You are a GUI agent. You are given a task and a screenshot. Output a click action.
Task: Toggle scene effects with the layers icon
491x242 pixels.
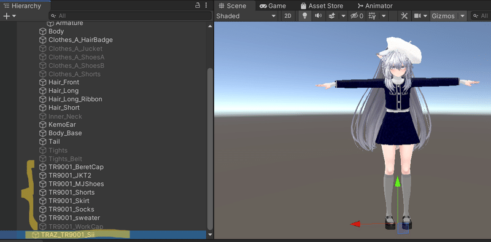[333, 16]
